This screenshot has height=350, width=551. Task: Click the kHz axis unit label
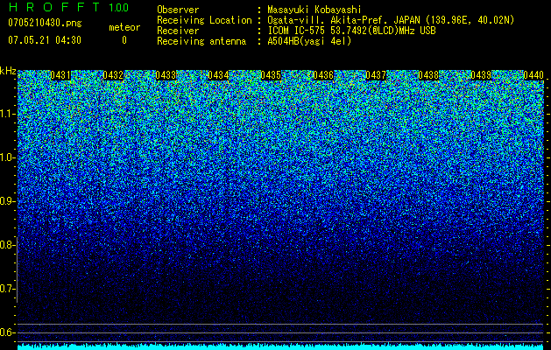point(8,71)
